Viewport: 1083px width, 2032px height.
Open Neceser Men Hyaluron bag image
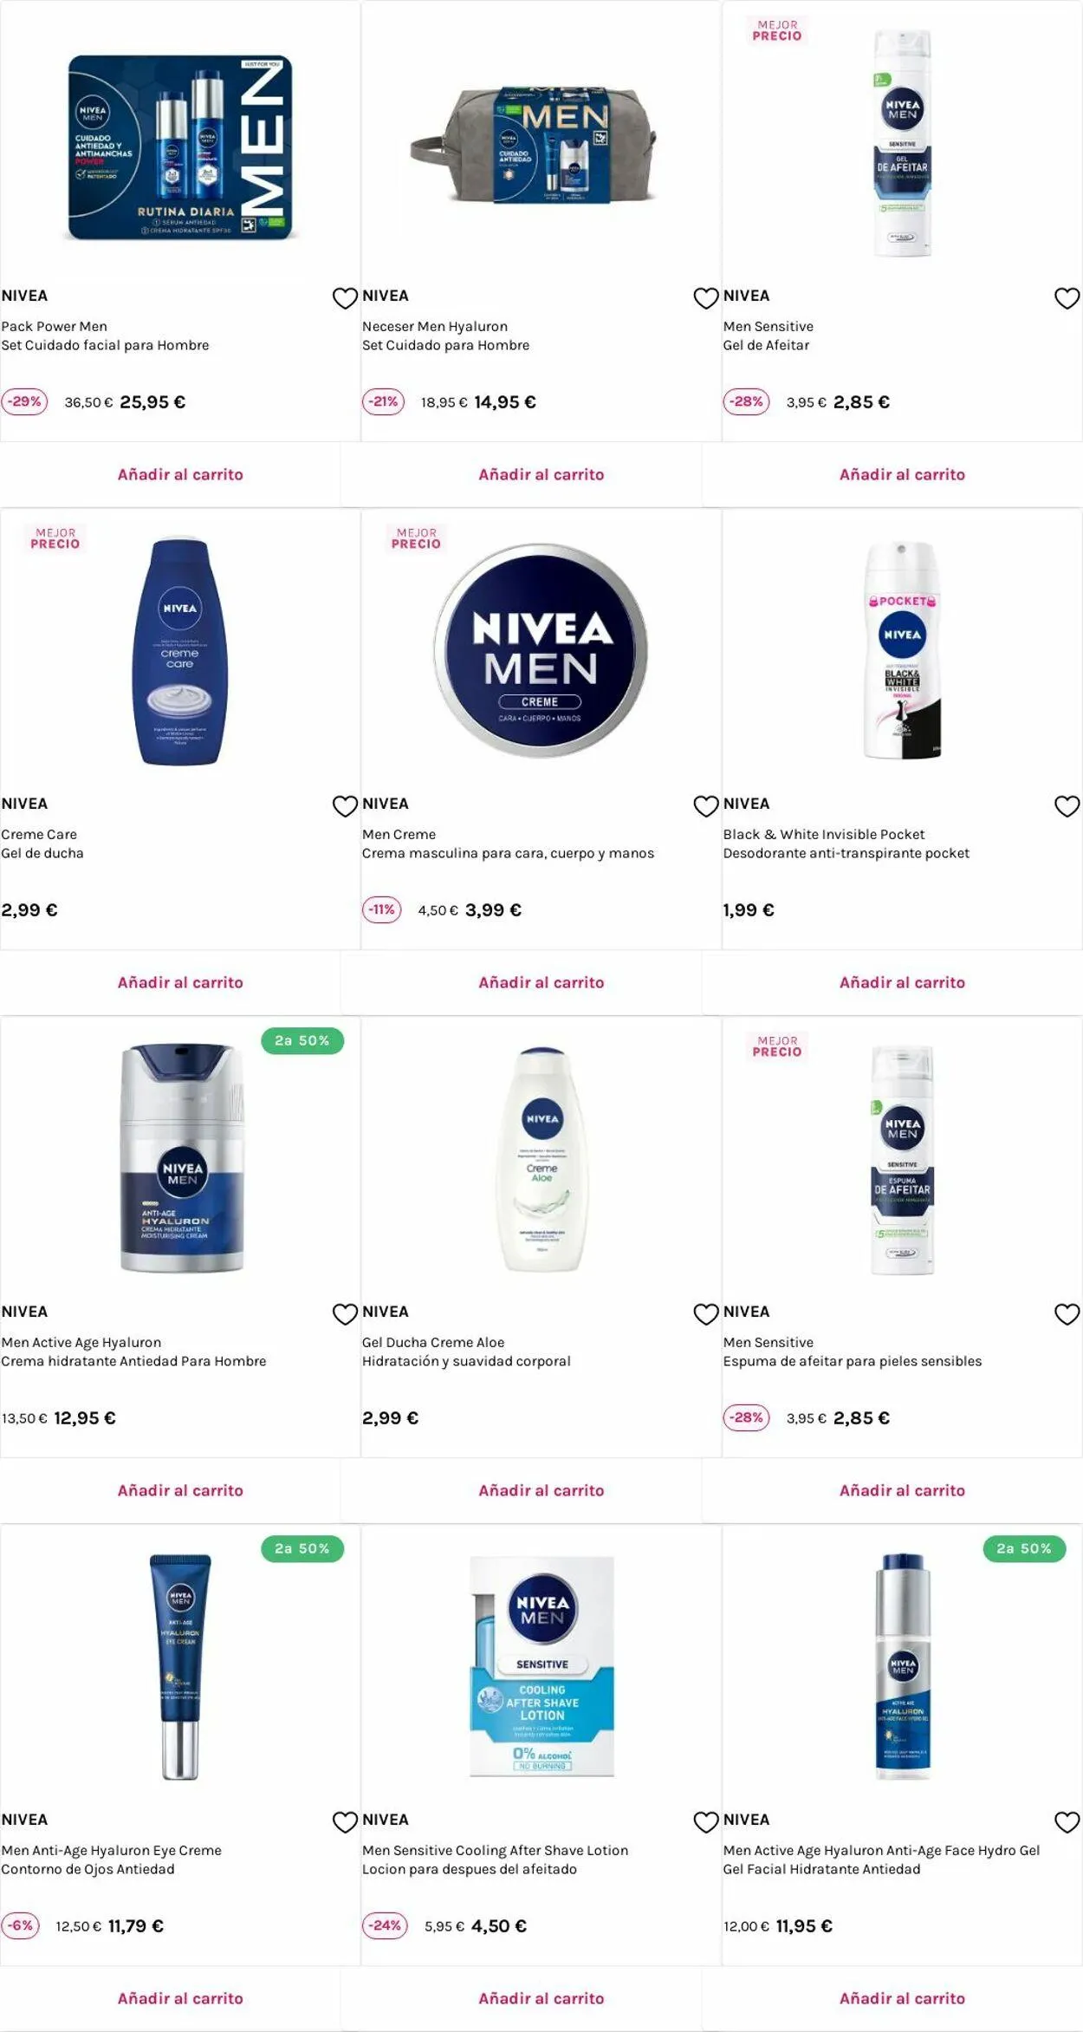click(534, 144)
